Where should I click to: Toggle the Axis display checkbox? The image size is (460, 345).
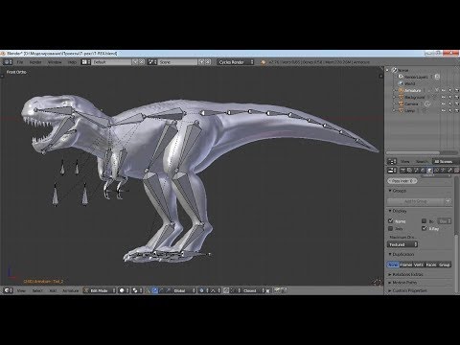point(390,229)
